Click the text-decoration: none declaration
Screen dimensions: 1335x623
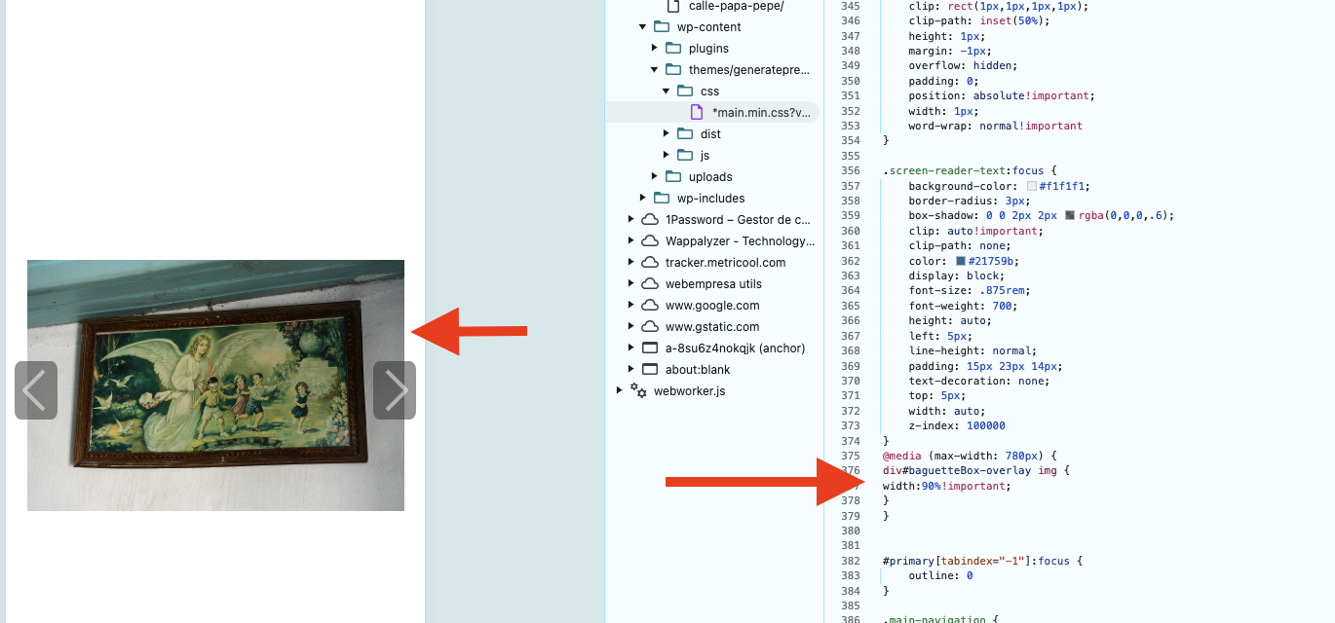click(x=979, y=381)
